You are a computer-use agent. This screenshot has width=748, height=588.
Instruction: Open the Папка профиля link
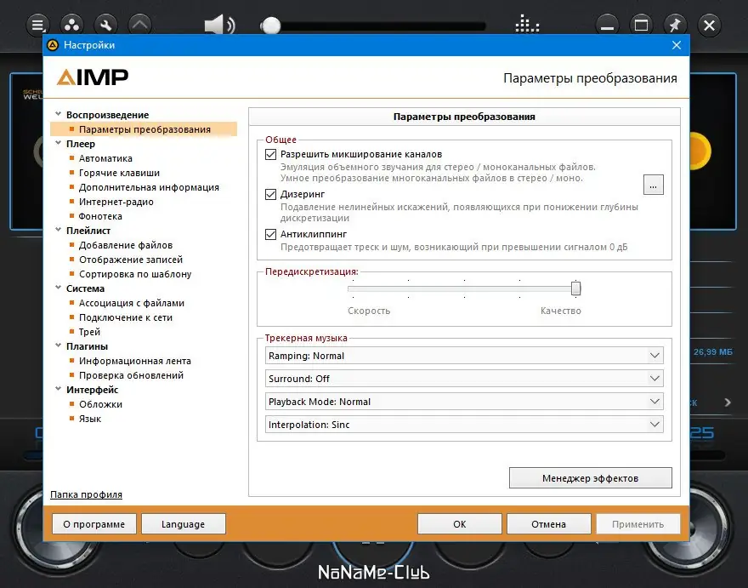pyautogui.click(x=86, y=494)
